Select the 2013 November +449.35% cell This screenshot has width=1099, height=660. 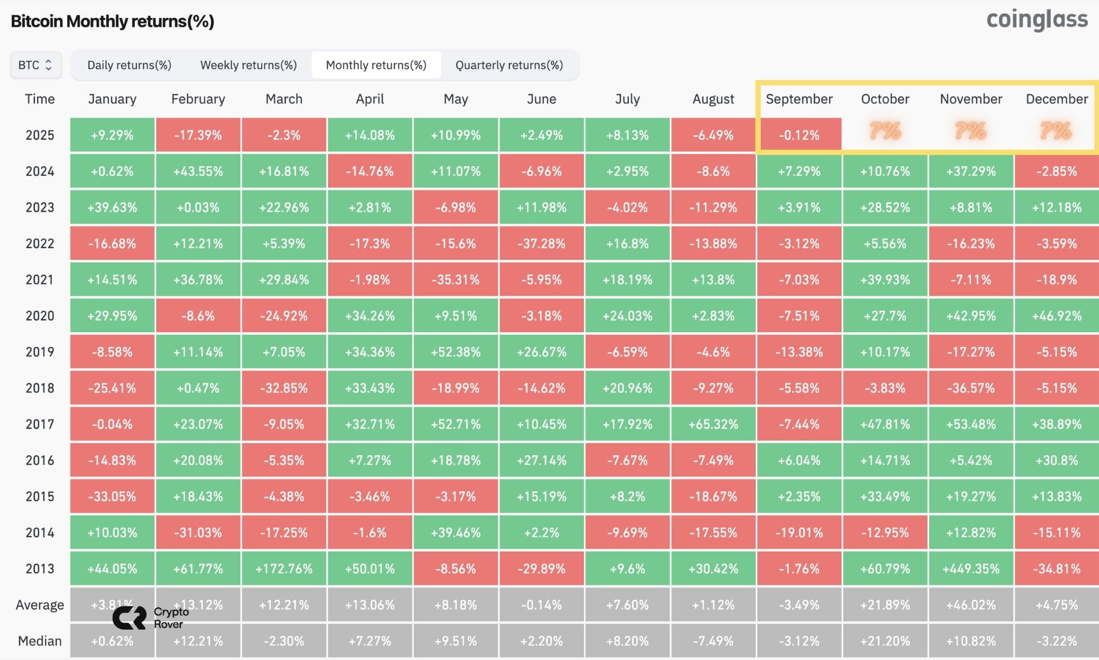(x=971, y=569)
